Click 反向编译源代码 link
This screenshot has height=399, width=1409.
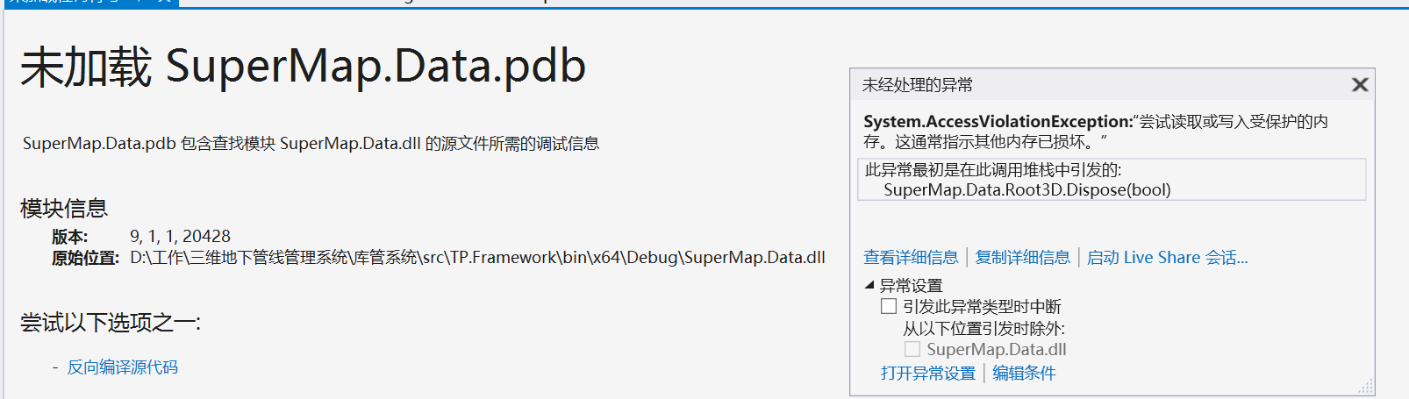click(123, 367)
